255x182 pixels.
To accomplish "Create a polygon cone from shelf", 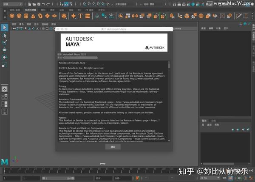I will tap(33, 16).
